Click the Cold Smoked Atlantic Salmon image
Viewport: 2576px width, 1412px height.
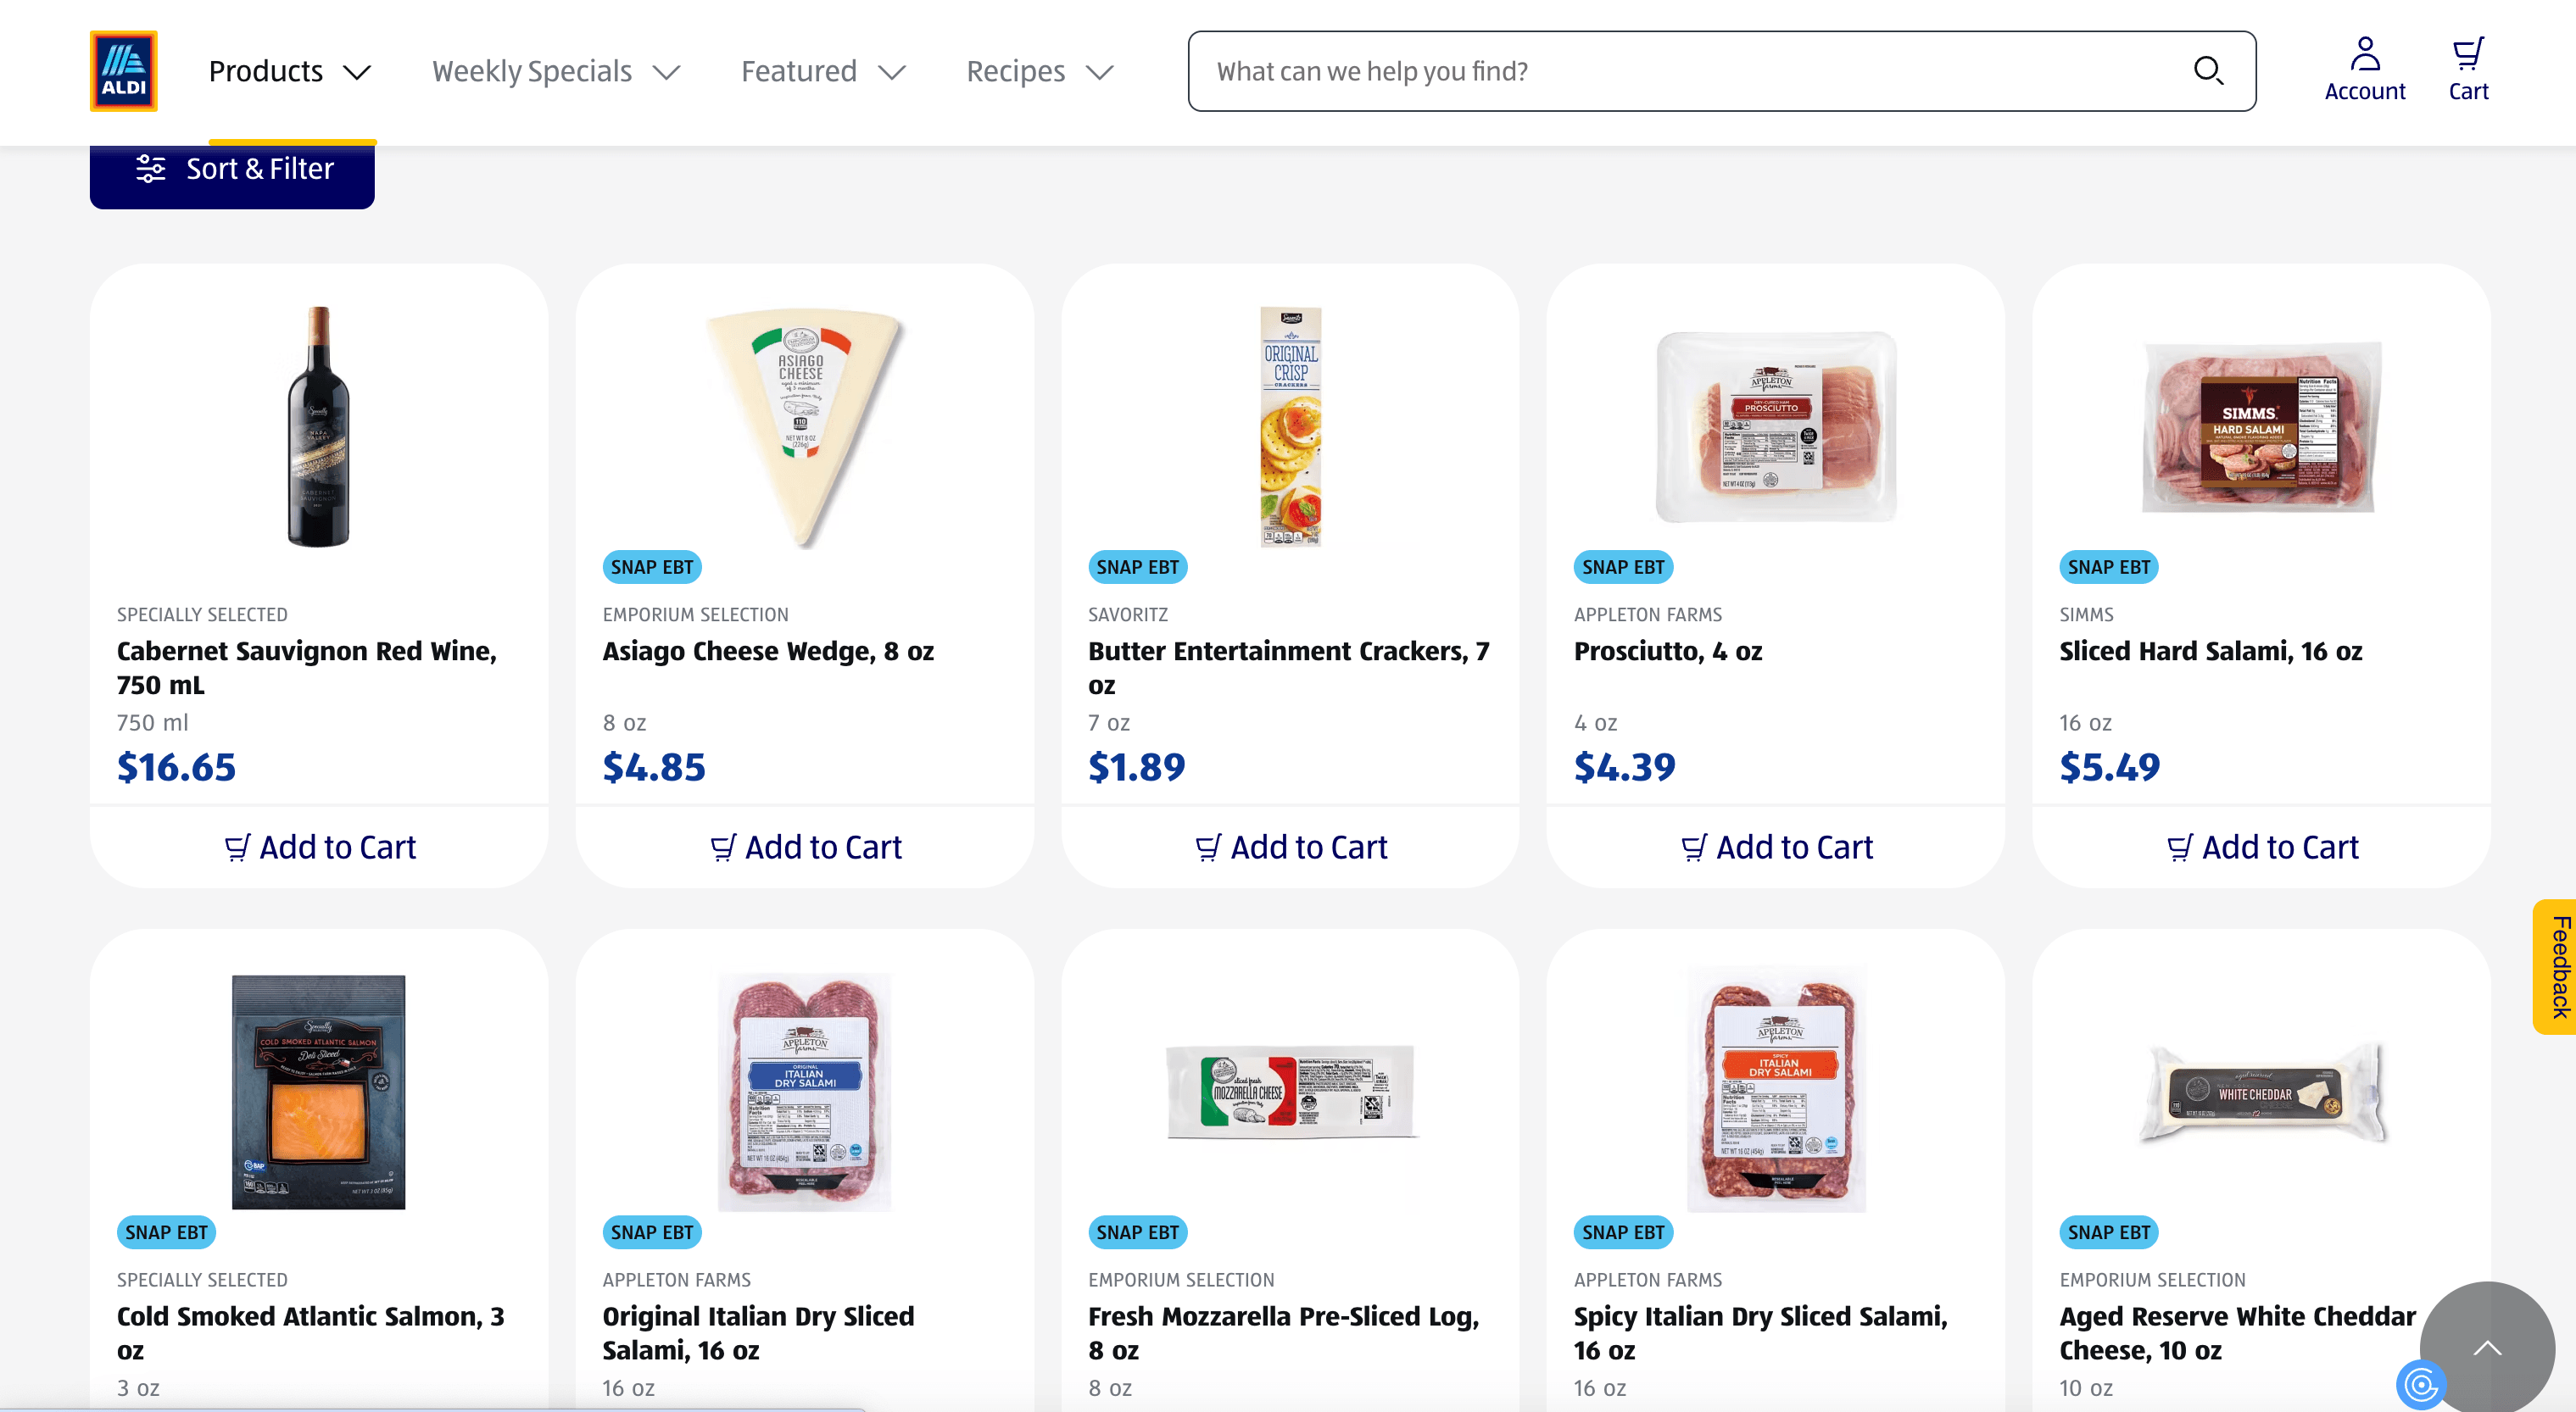pos(319,1092)
